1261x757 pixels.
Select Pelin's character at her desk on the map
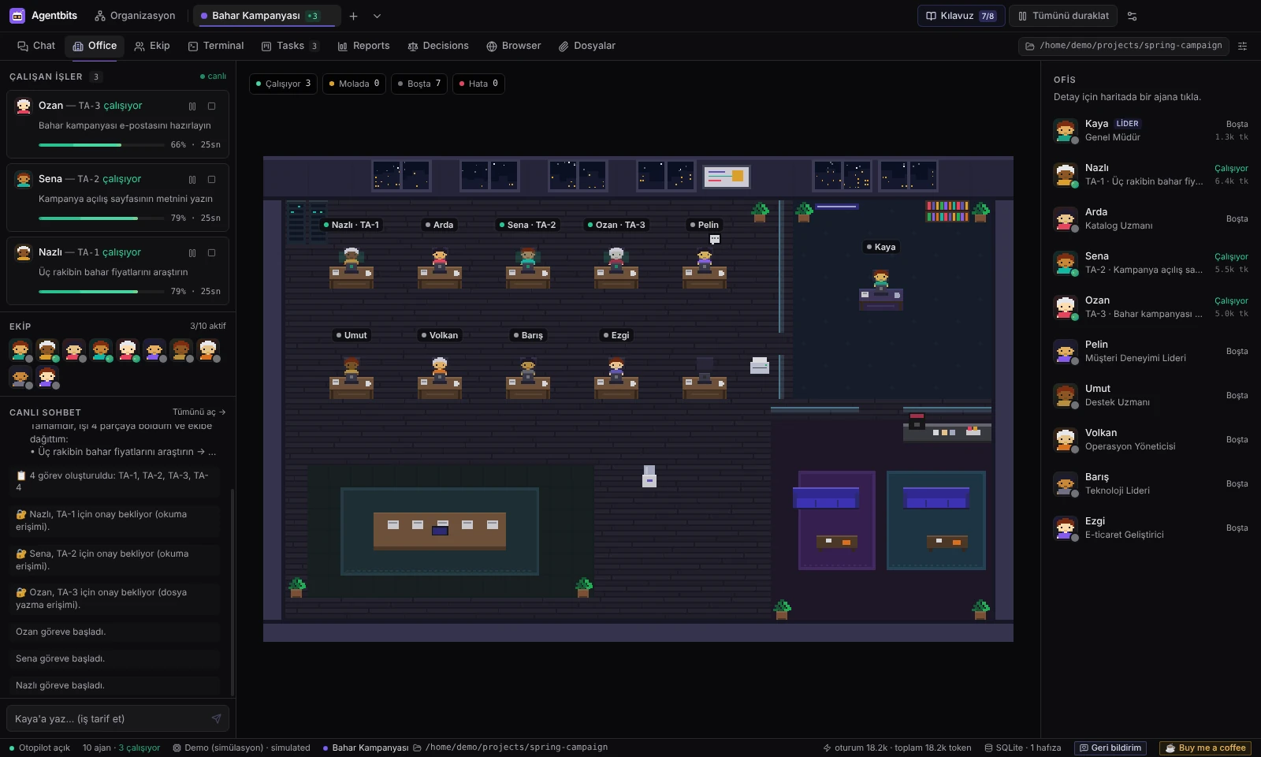(705, 257)
